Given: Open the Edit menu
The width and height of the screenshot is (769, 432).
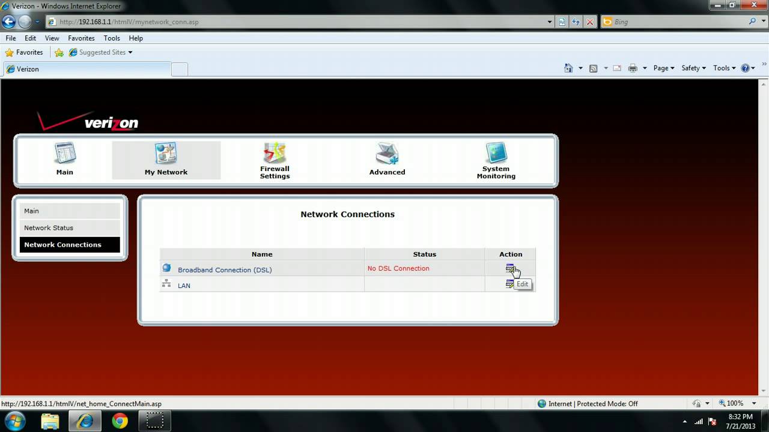Looking at the screenshot, I should click(31, 38).
